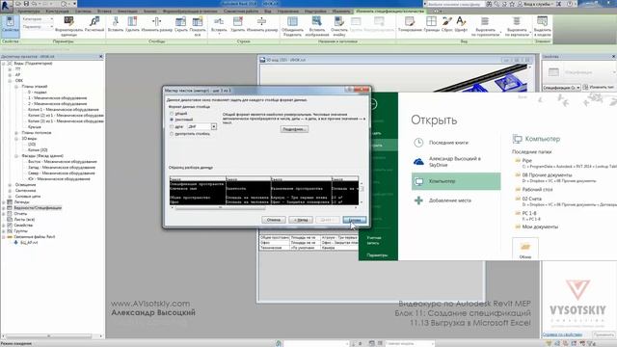This screenshot has width=617, height=347.
Task: Click the Готово button in text wizard
Action: pyautogui.click(x=355, y=220)
